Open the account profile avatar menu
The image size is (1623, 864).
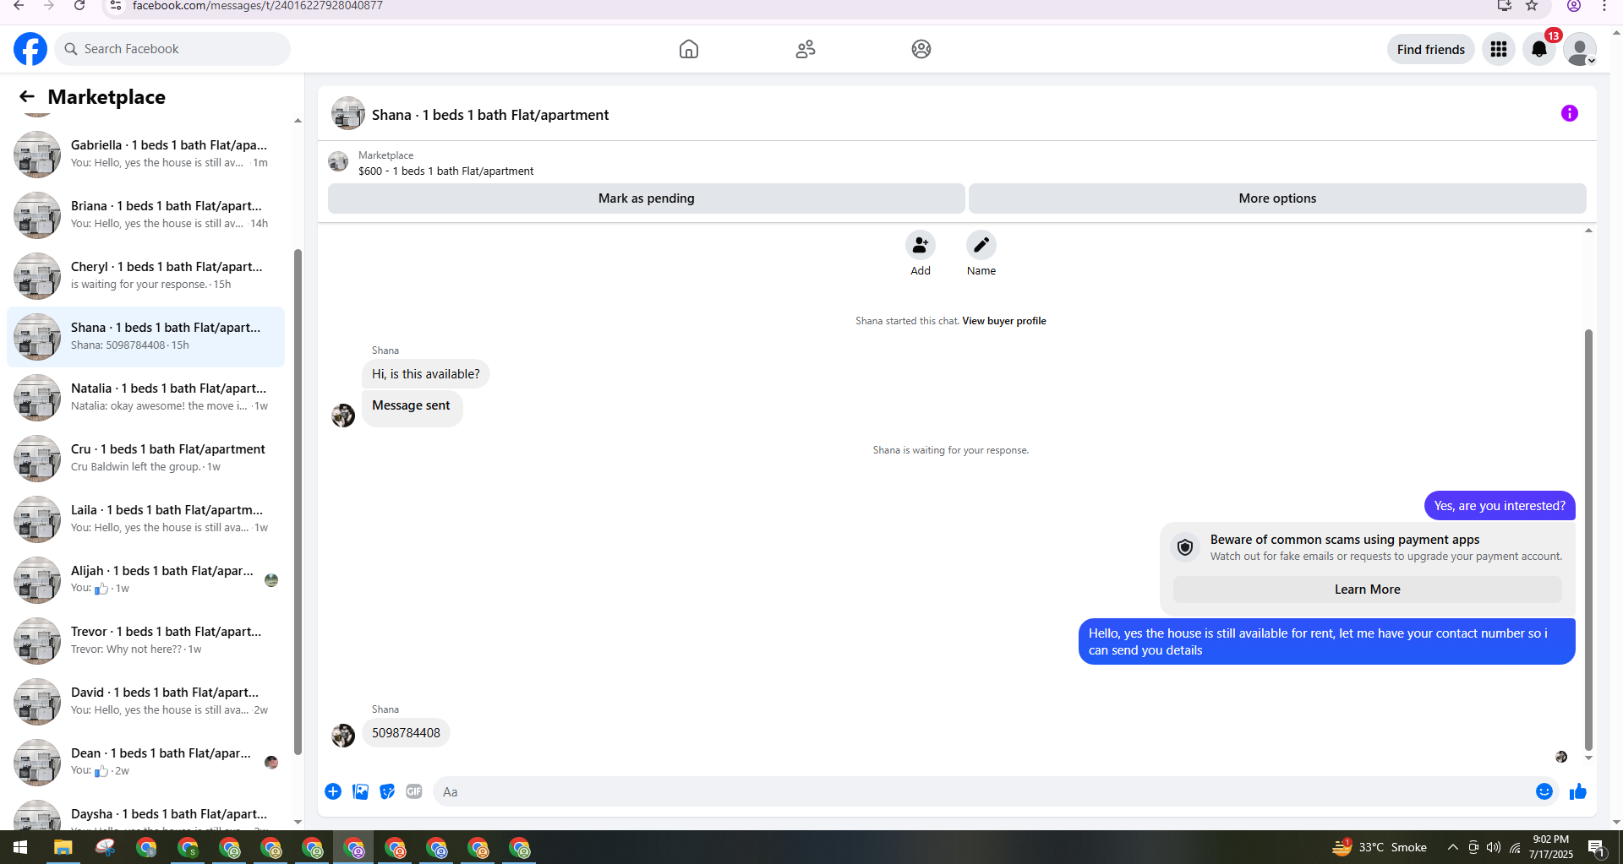[x=1580, y=49]
